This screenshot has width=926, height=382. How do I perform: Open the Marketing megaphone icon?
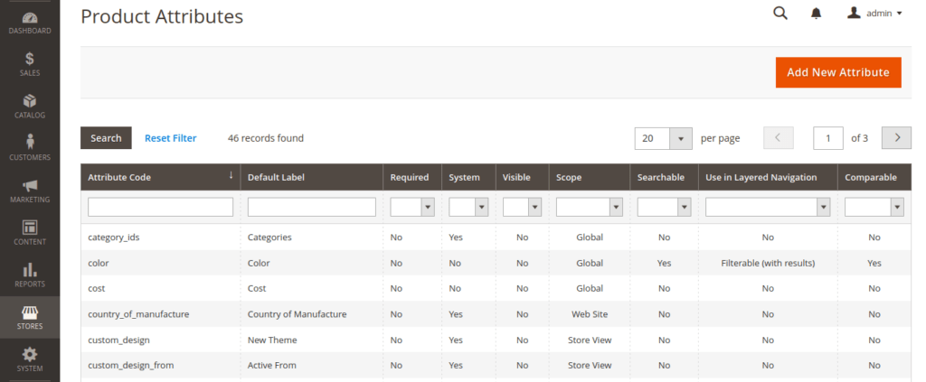(30, 191)
